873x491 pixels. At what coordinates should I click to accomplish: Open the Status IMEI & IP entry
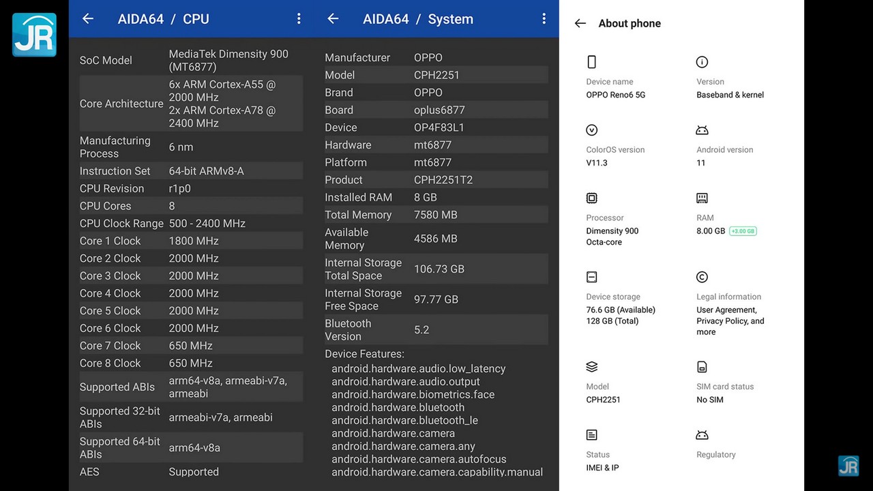pyautogui.click(x=602, y=460)
